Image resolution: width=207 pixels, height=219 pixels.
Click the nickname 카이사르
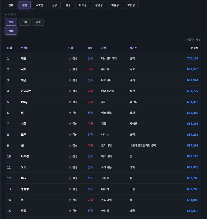[26, 91]
